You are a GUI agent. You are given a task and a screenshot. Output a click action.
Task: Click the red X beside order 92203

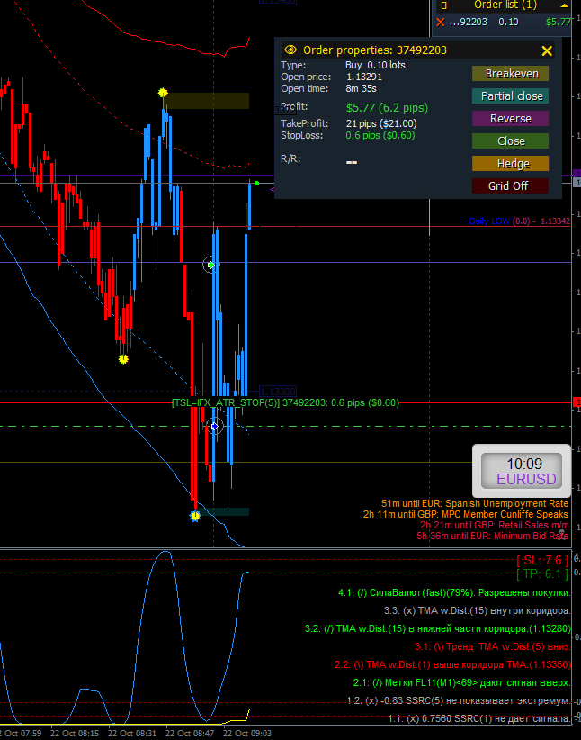click(x=441, y=22)
